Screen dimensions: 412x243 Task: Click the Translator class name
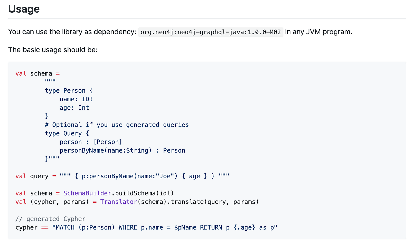[x=119, y=202]
